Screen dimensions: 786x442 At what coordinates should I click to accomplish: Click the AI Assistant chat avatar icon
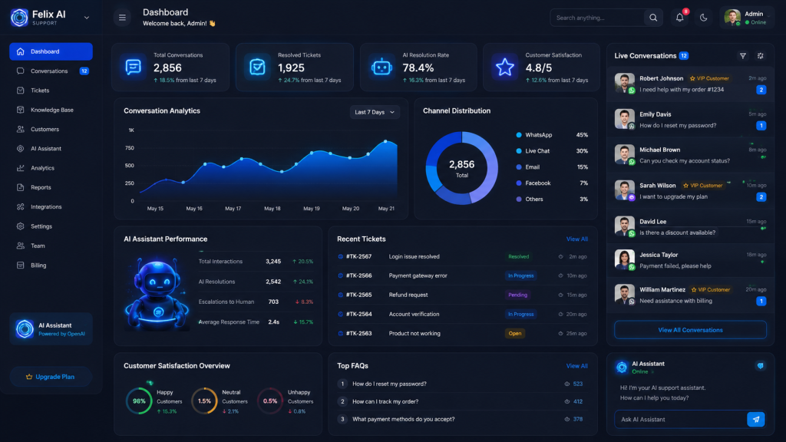622,368
